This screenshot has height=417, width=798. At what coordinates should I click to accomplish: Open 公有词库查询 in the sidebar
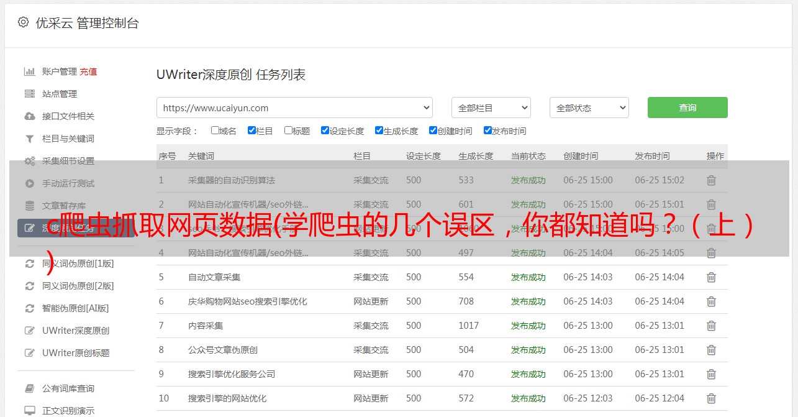tap(68, 388)
